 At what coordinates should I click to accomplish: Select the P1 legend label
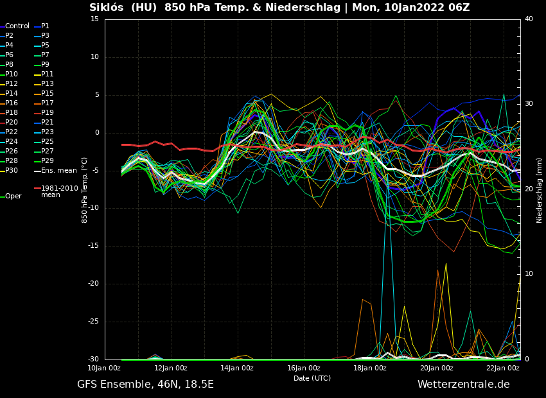45,26
